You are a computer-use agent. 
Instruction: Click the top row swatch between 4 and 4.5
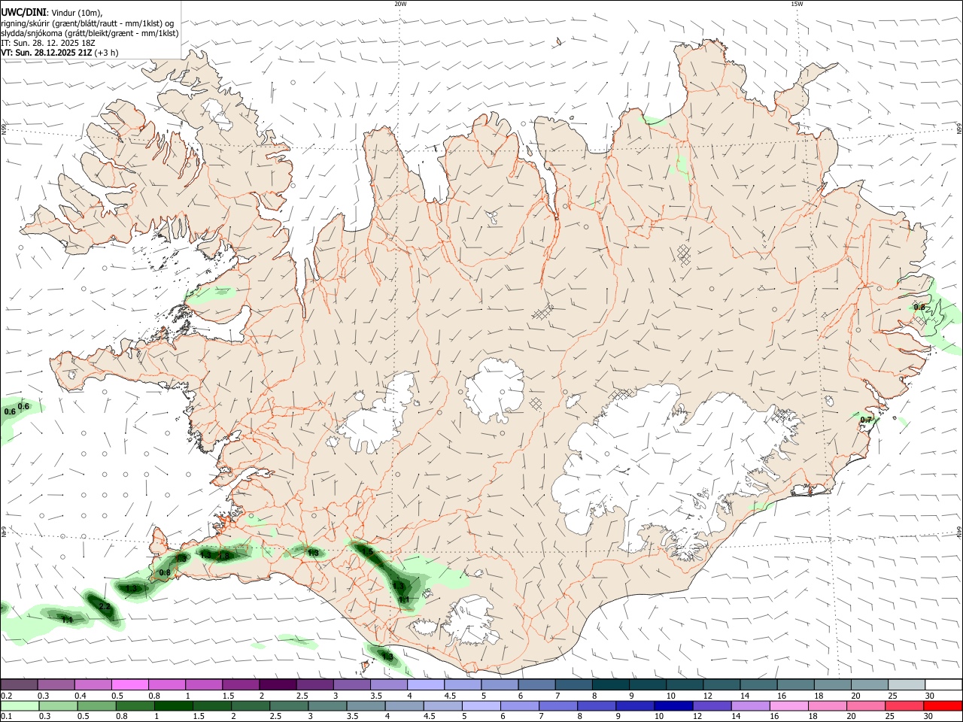pos(425,684)
